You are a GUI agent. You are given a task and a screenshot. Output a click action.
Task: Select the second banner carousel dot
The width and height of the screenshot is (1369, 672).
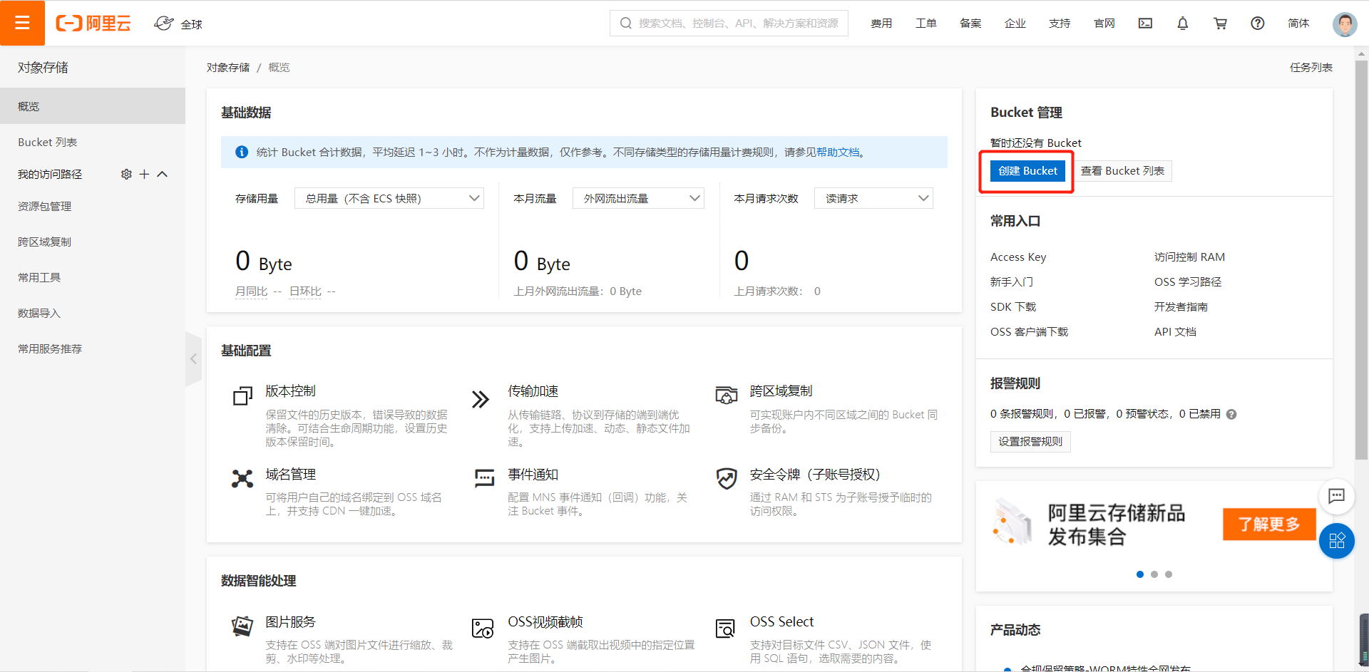tap(1154, 574)
